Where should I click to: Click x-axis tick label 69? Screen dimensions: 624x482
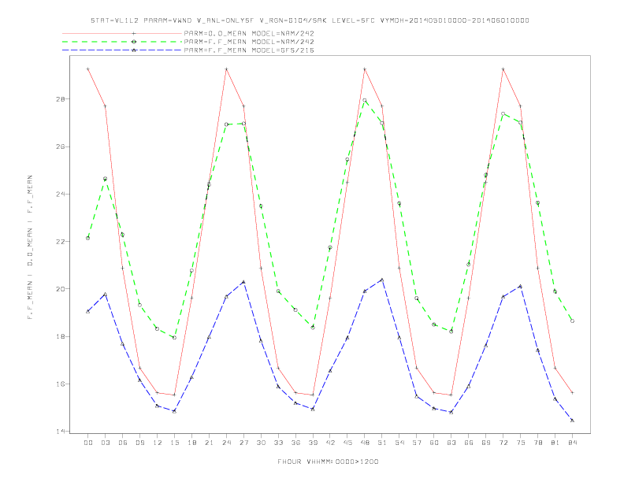486,443
